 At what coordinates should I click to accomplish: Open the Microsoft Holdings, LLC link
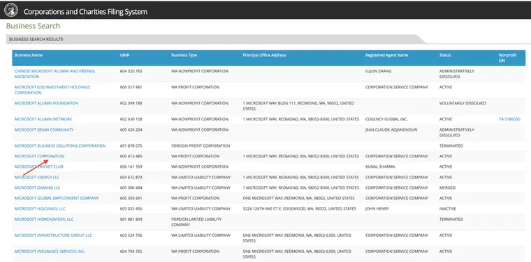click(x=40, y=208)
